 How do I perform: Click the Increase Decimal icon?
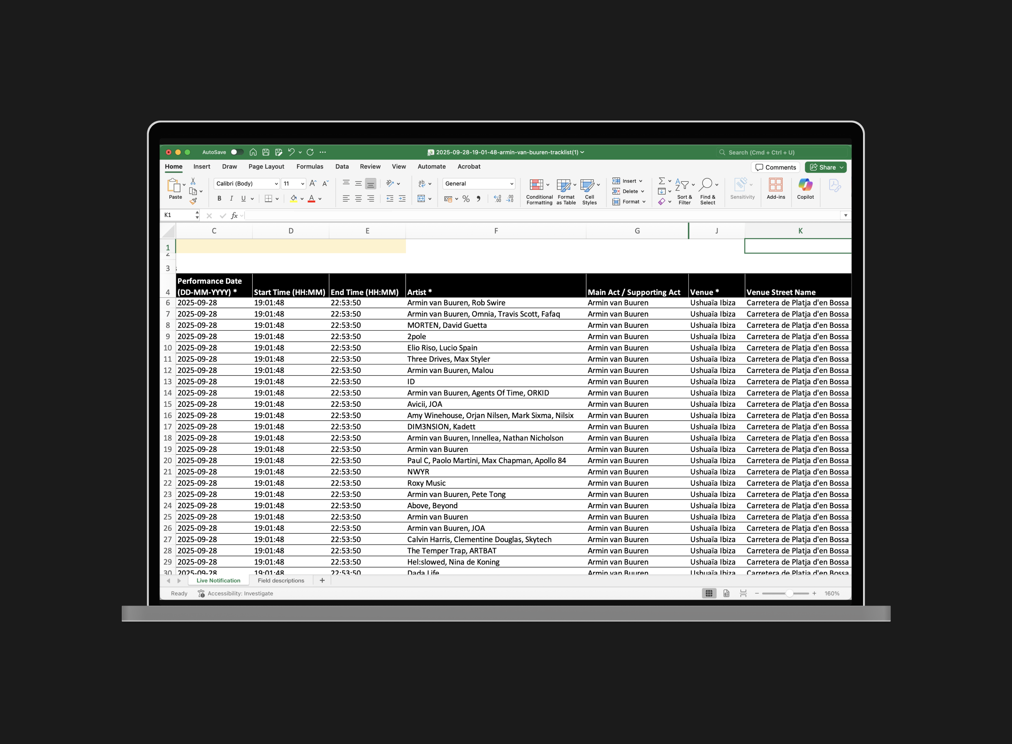pos(497,199)
